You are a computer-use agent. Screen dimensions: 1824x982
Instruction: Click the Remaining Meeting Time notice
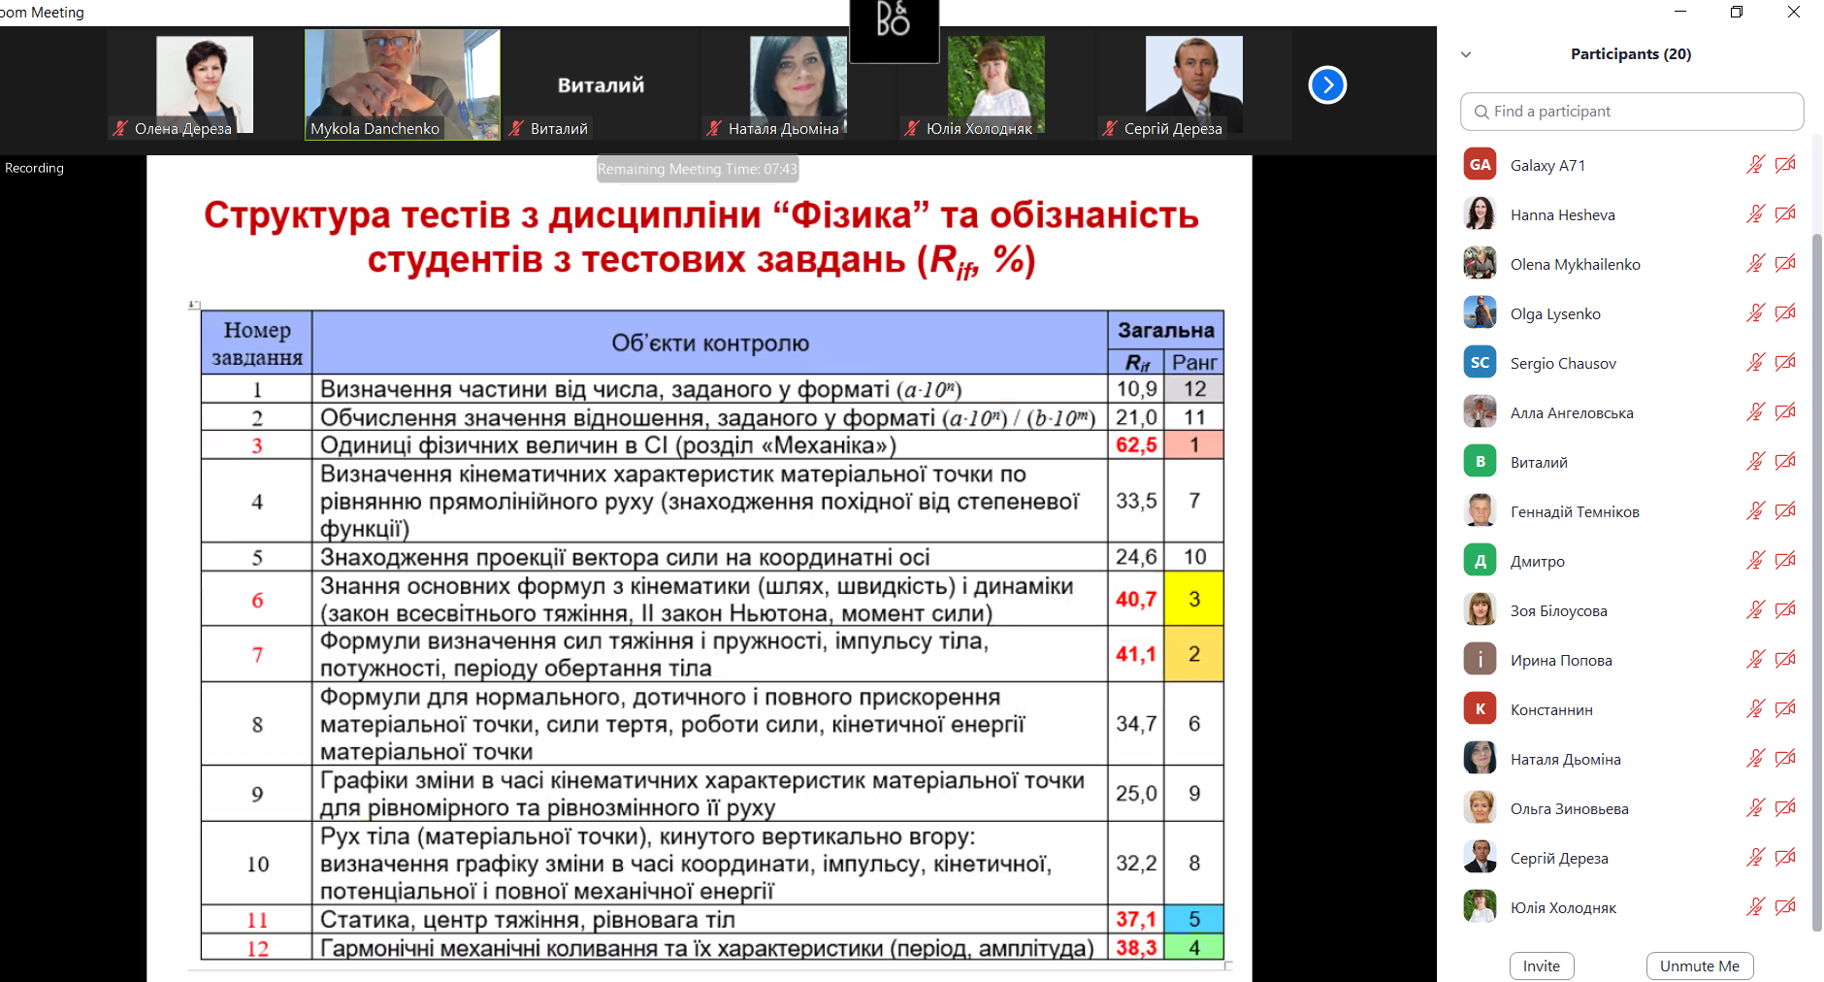(x=698, y=169)
